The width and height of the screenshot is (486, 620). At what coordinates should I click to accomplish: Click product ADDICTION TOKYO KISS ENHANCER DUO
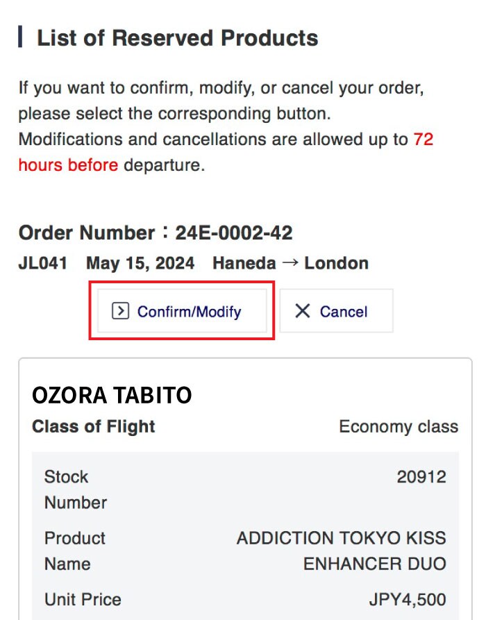[x=342, y=551]
